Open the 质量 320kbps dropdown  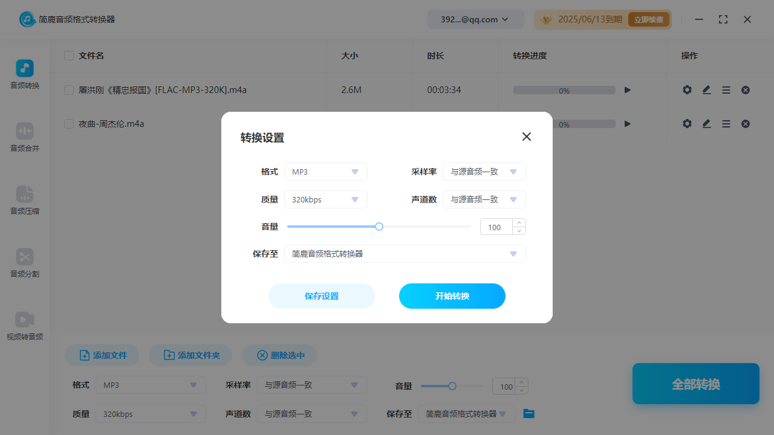click(326, 199)
